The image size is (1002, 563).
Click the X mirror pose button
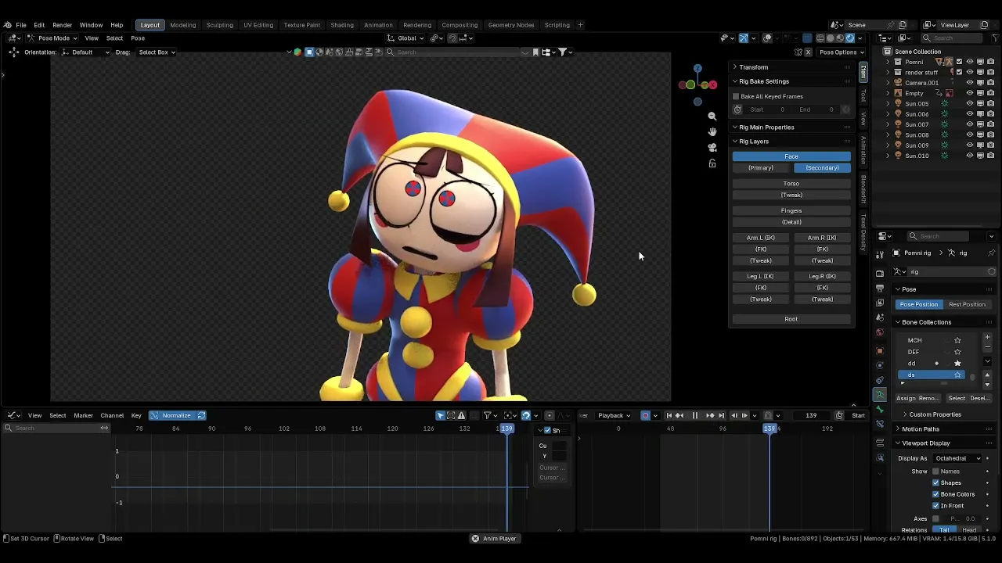click(x=809, y=52)
